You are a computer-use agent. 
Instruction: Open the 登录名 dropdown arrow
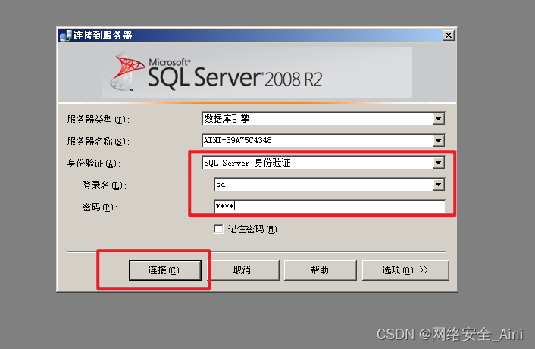coord(439,185)
